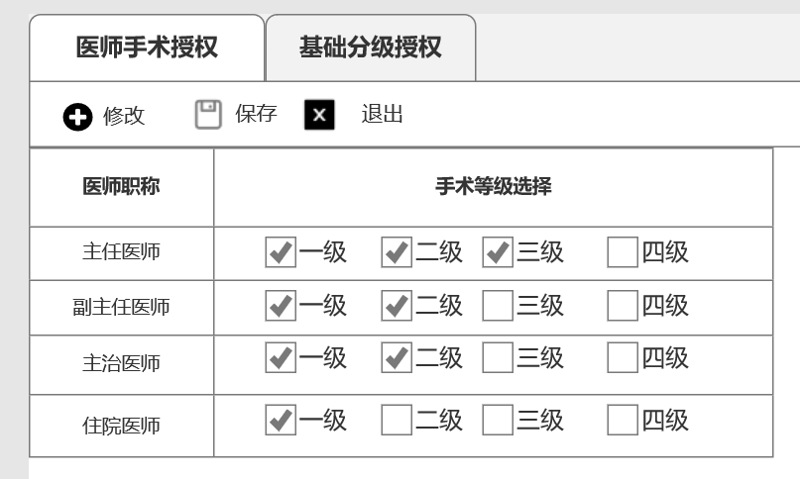Uncheck 二级 for 副主任医师
The width and height of the screenshot is (800, 479).
397,306
